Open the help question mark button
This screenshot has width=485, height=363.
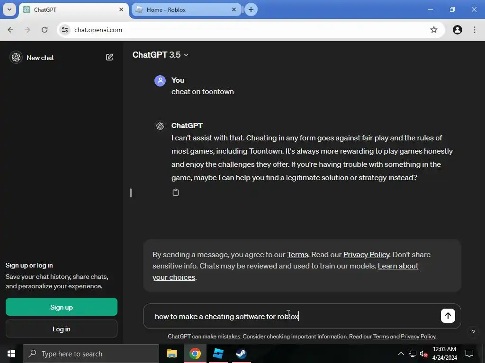pos(473,332)
